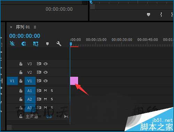
Task: Toggle lock on track V3
Action: [x=21, y=64]
